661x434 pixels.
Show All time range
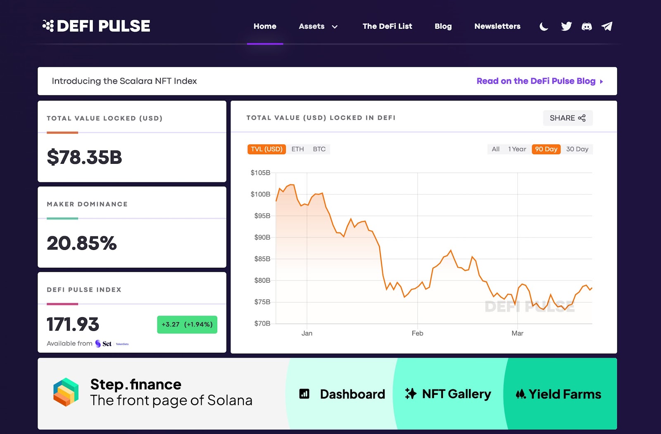tap(496, 149)
